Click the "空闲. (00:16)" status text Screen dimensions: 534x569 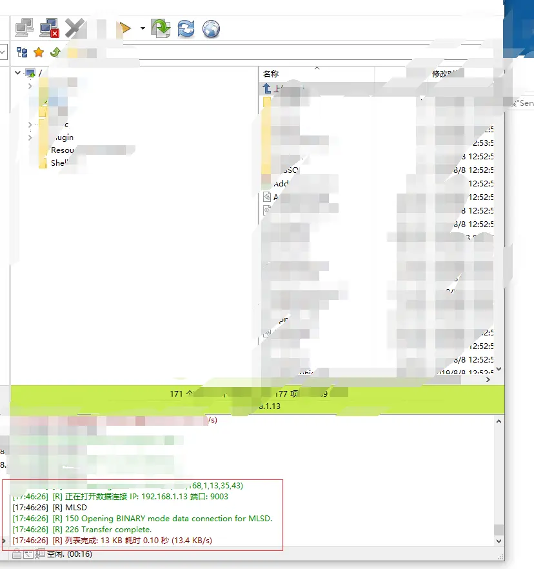point(70,554)
